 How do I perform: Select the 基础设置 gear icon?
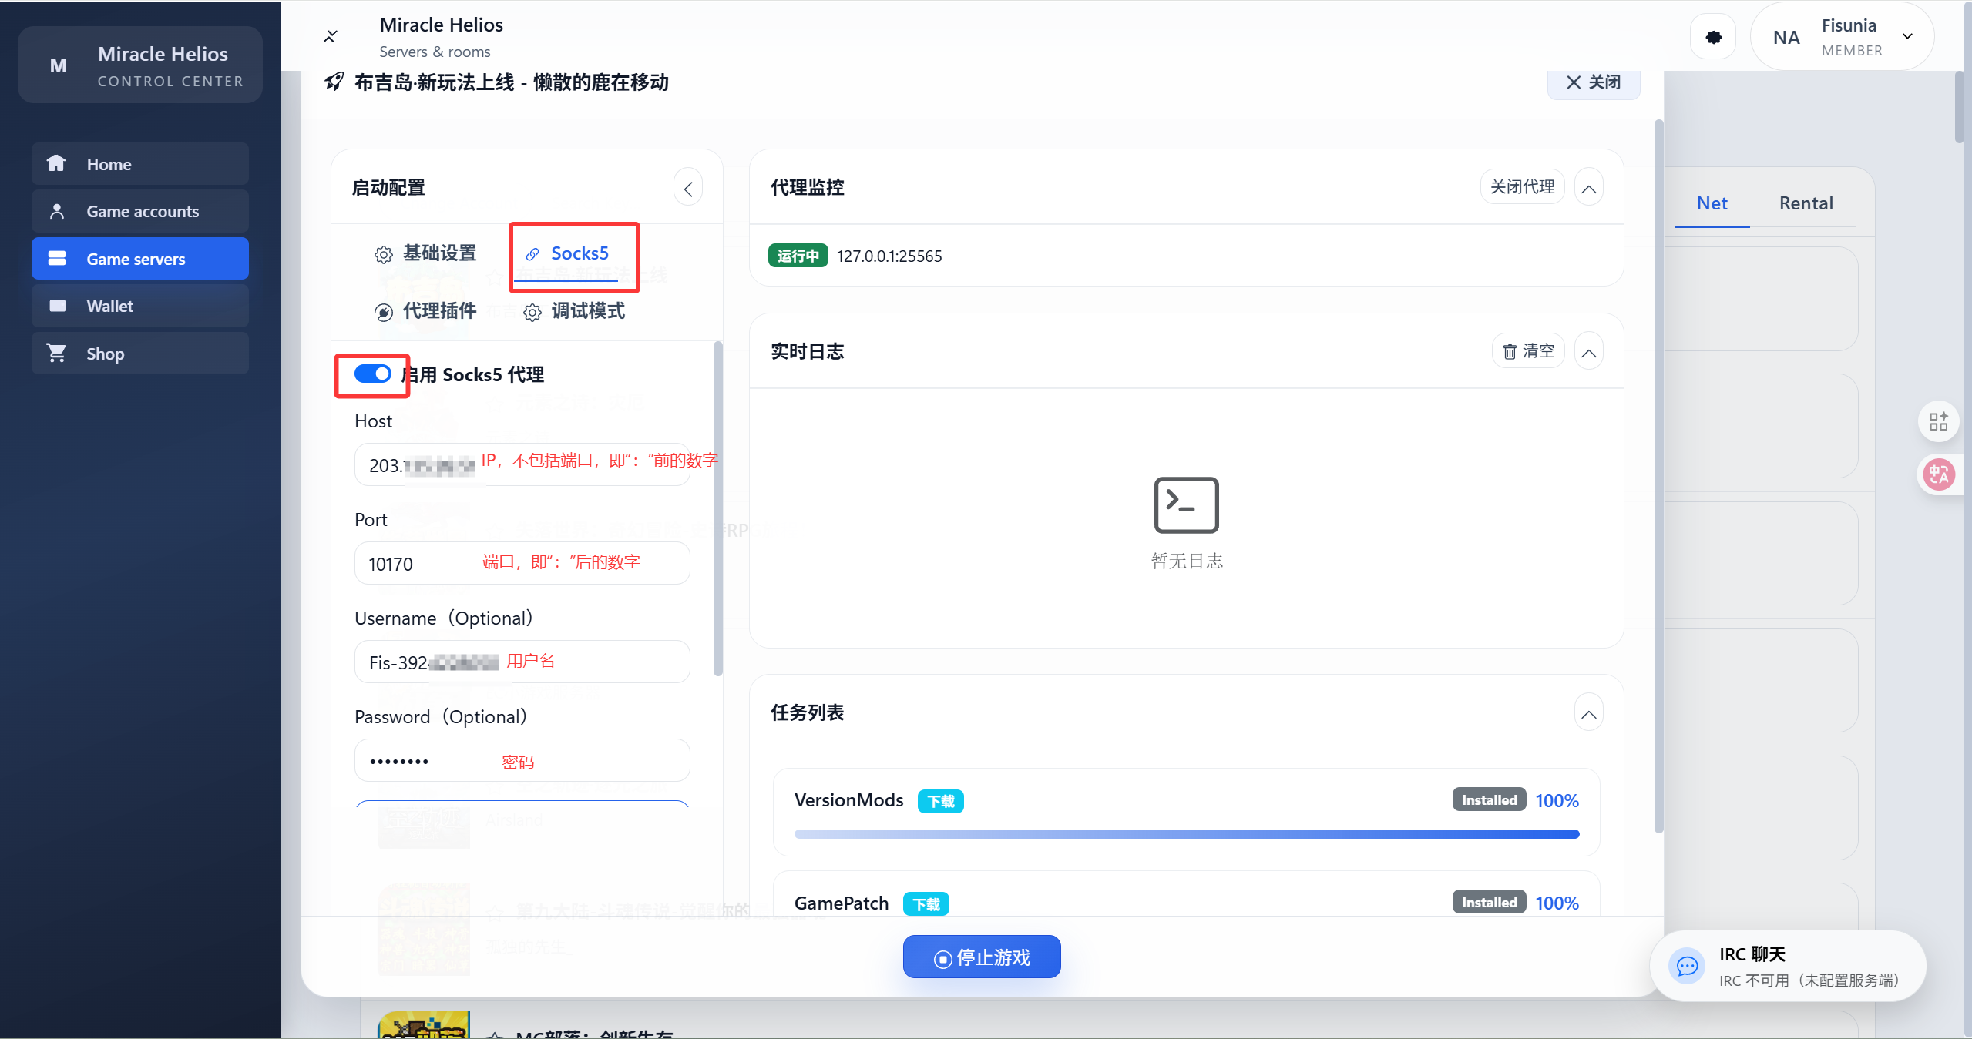tap(383, 254)
